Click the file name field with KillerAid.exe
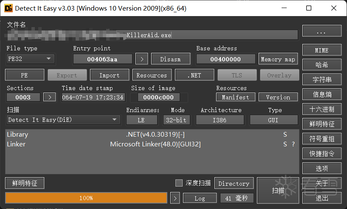 click(152, 35)
